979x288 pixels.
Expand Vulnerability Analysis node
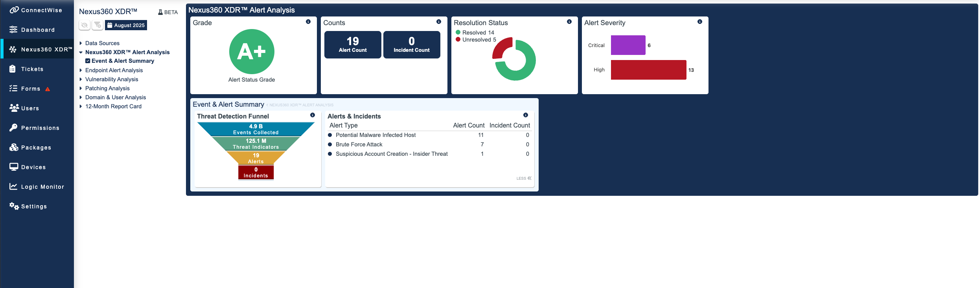(x=81, y=79)
